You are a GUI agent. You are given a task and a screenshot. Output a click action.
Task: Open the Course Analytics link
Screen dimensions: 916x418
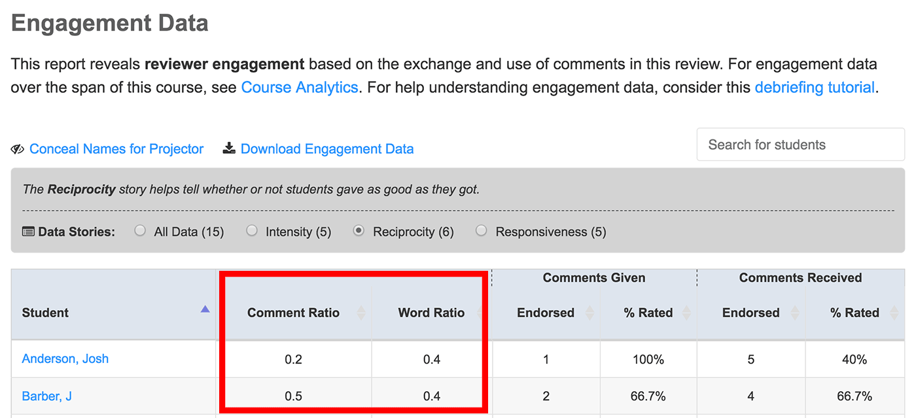300,87
